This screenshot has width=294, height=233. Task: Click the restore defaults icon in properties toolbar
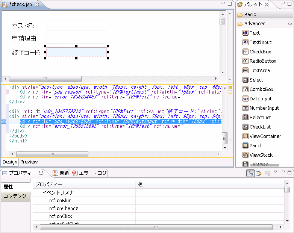268,173
